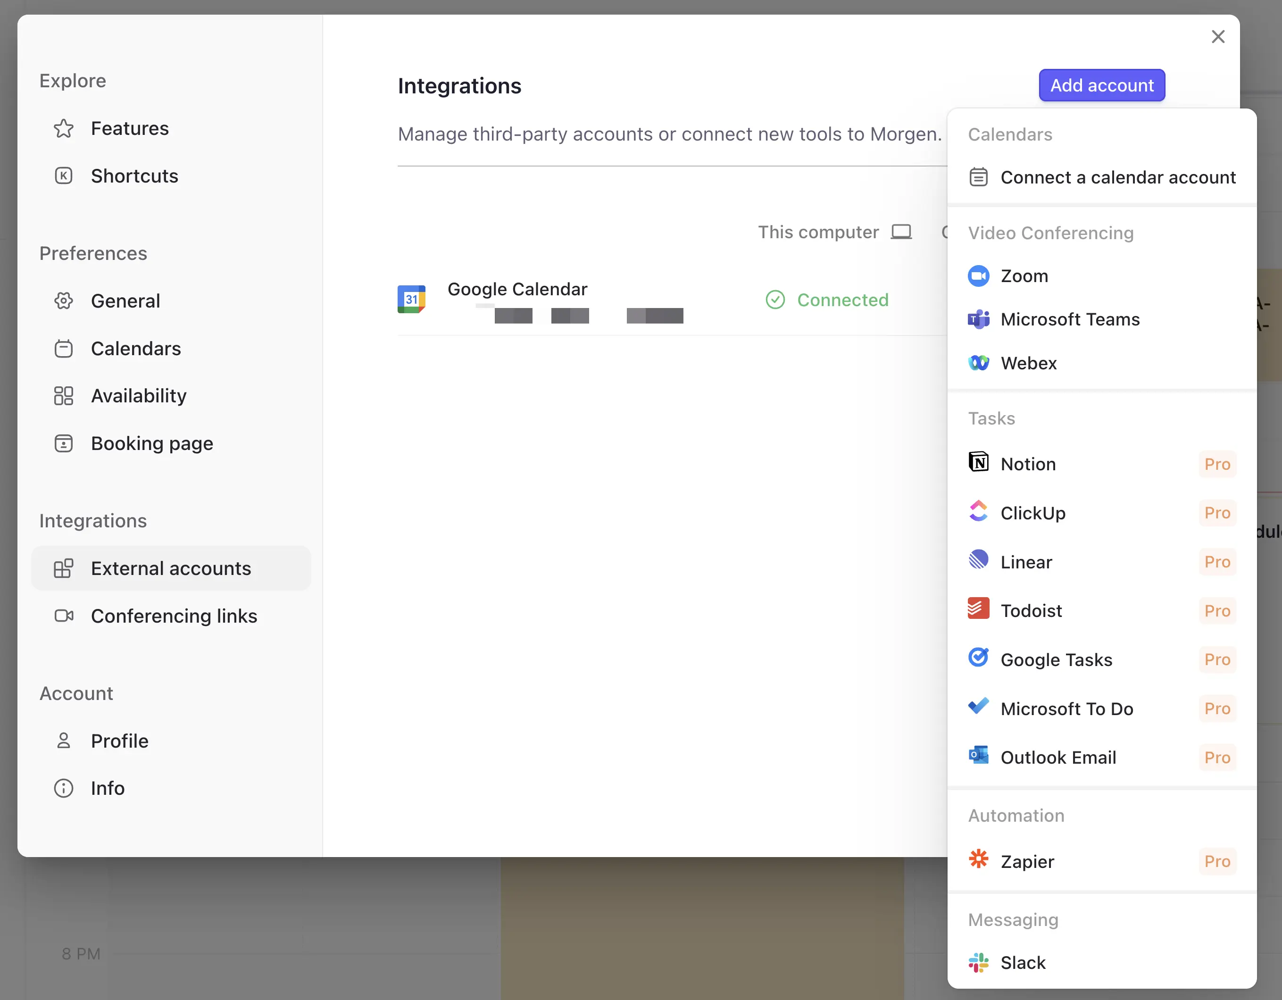
Task: Click the Google Calendar account name
Action: (x=517, y=290)
